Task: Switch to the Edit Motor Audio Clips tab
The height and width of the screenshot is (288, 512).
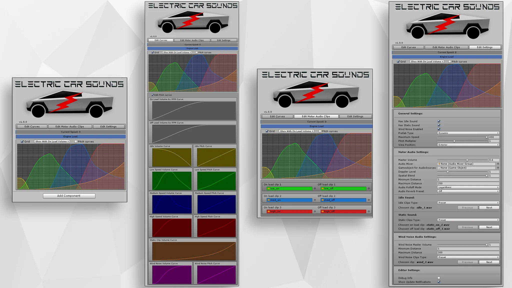Action: [316, 116]
